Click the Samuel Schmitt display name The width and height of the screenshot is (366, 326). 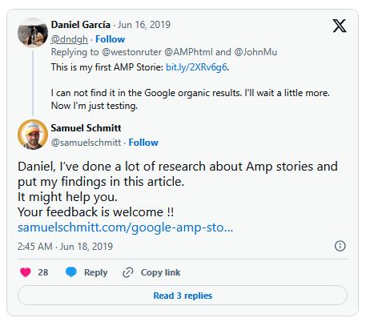click(86, 128)
